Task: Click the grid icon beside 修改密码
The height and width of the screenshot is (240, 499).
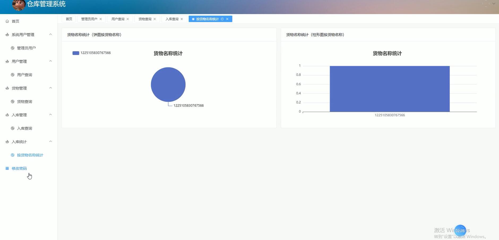Action: pyautogui.click(x=7, y=168)
